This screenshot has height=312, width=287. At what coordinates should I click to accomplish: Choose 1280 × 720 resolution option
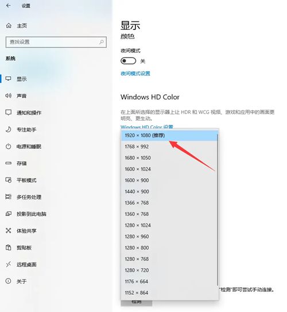(169, 270)
